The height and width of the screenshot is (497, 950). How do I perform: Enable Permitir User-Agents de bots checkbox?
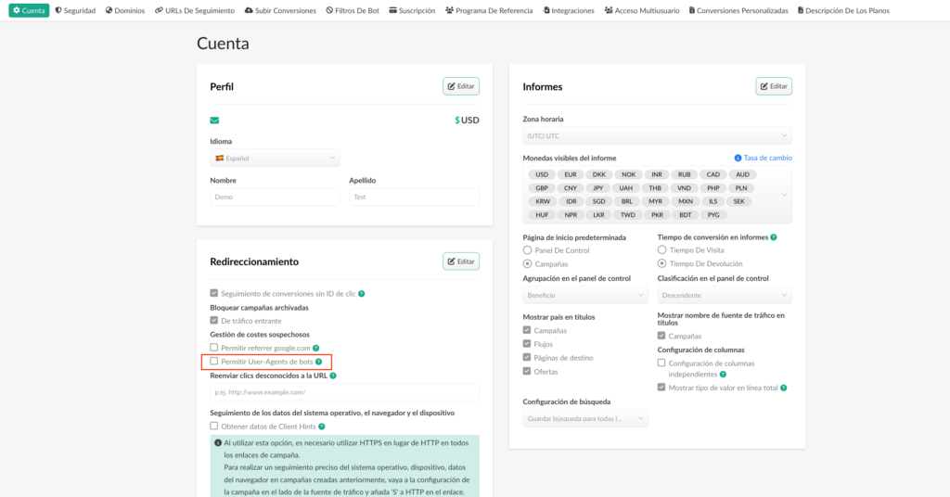coord(214,362)
